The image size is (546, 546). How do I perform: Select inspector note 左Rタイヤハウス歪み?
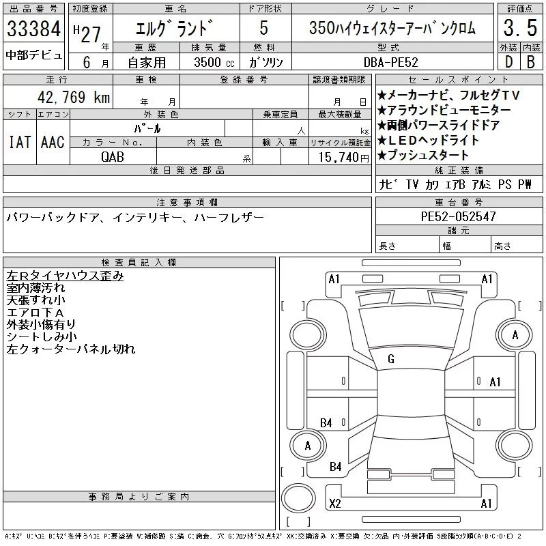[65, 275]
